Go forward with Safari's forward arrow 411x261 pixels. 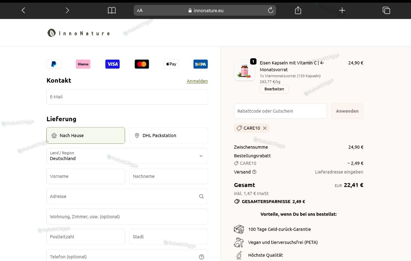(67, 10)
